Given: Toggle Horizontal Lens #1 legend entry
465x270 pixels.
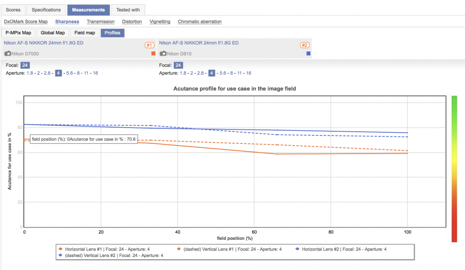Looking at the screenshot, I should click(104, 249).
